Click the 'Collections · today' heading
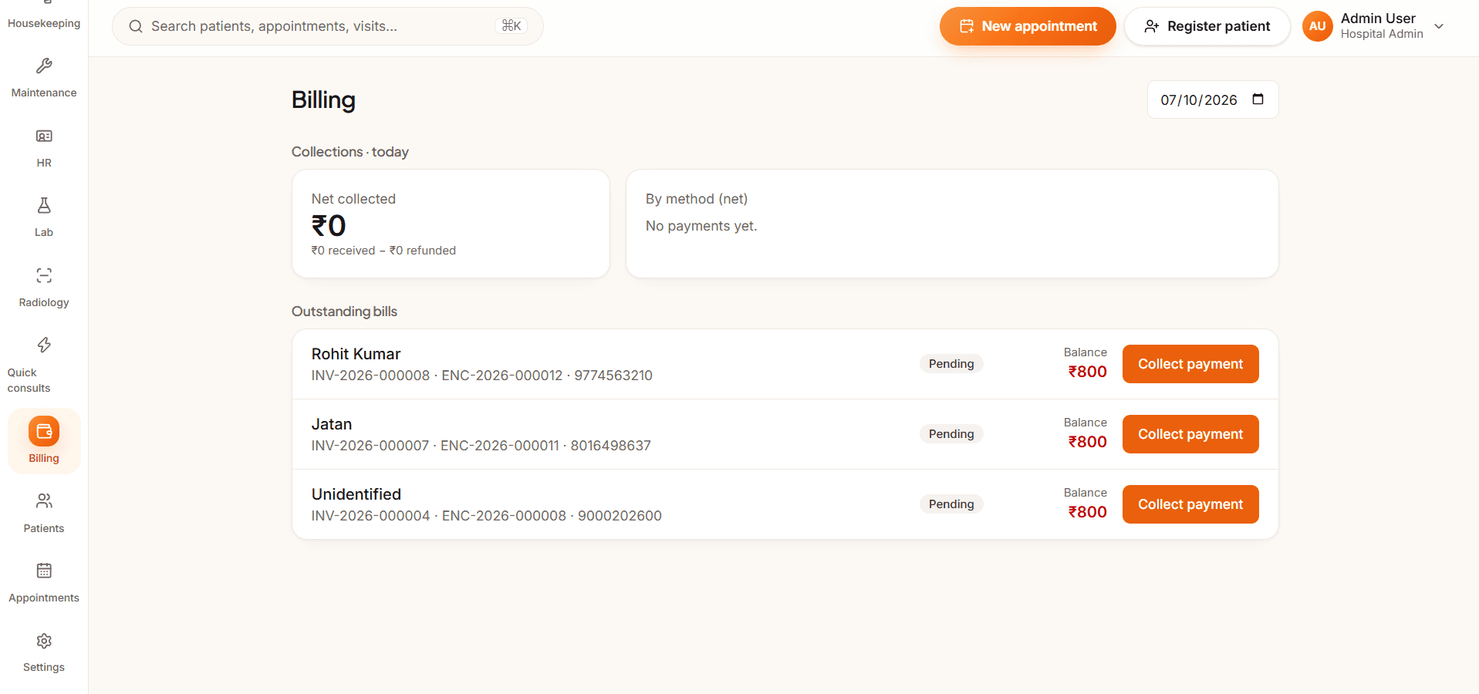Viewport: 1479px width, 694px height. (350, 152)
